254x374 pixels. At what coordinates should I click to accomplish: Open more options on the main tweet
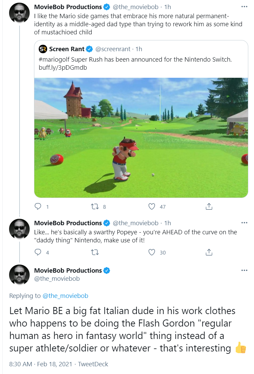click(x=244, y=270)
